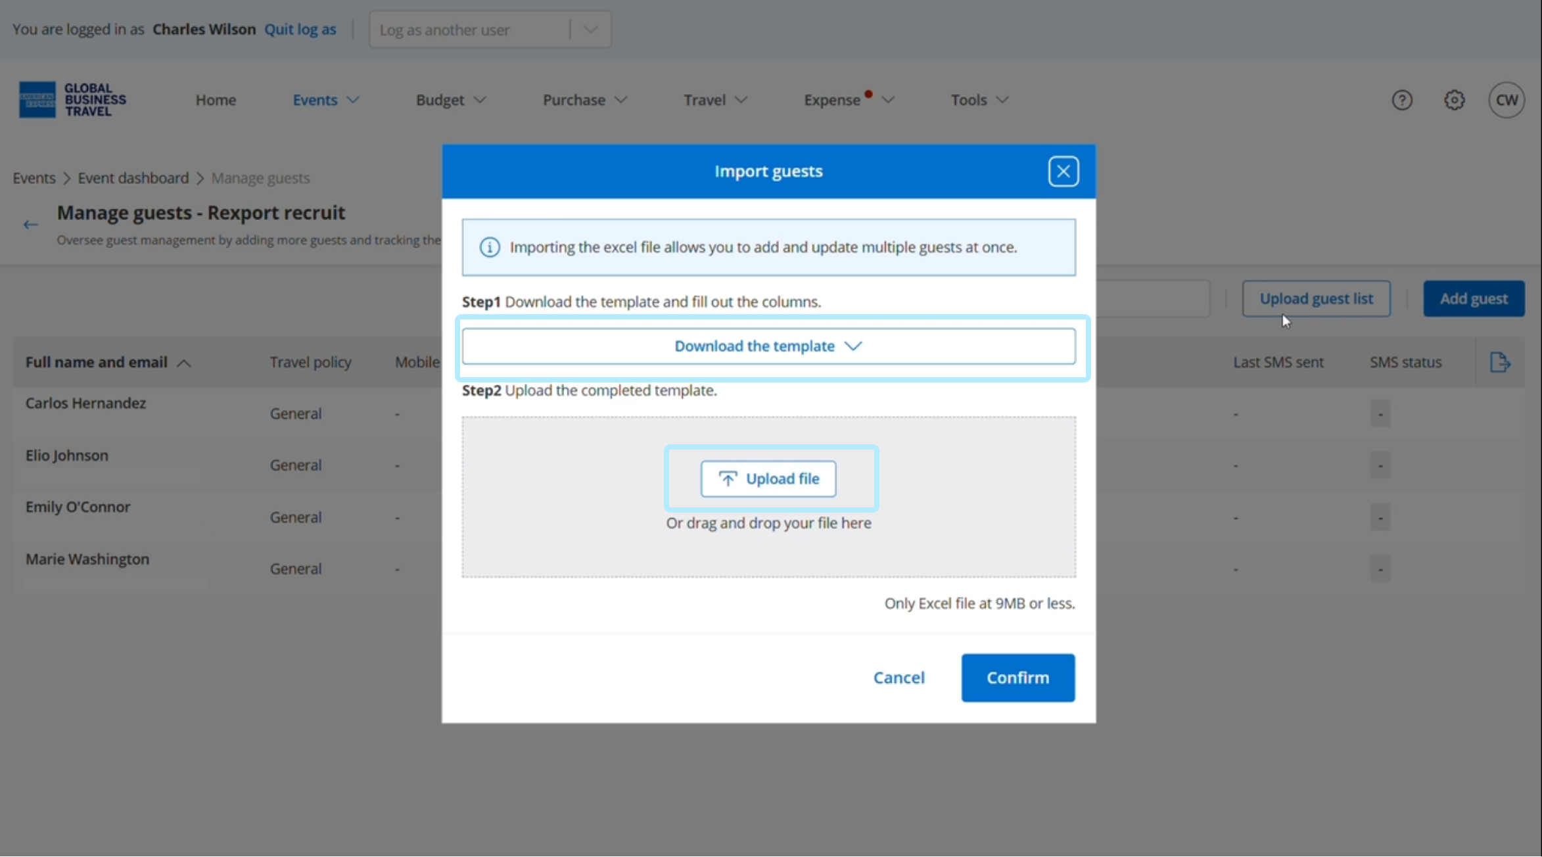Image resolution: width=1542 pixels, height=857 pixels.
Task: Expand the Budget menu
Action: pyautogui.click(x=450, y=100)
